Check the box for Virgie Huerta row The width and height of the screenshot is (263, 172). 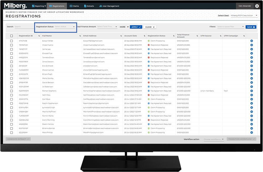[x=11, y=45]
